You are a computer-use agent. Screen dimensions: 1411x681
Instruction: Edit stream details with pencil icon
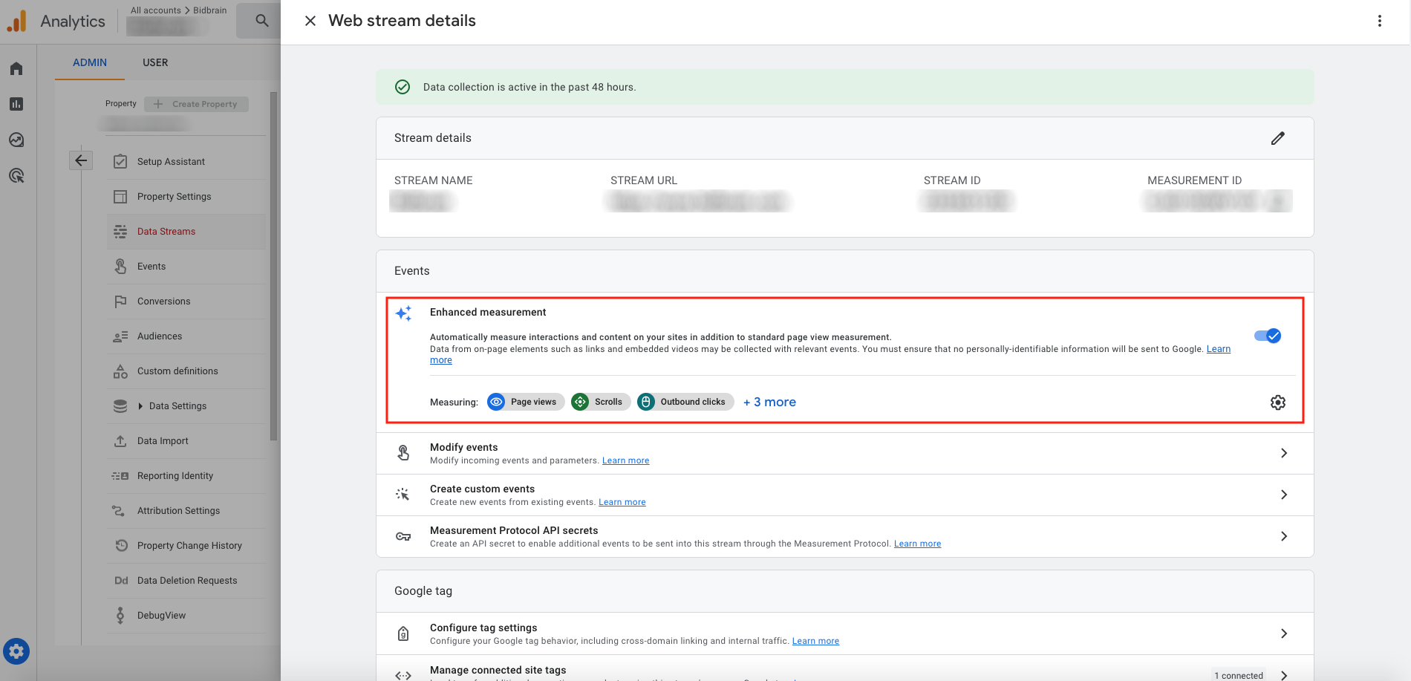1277,138
